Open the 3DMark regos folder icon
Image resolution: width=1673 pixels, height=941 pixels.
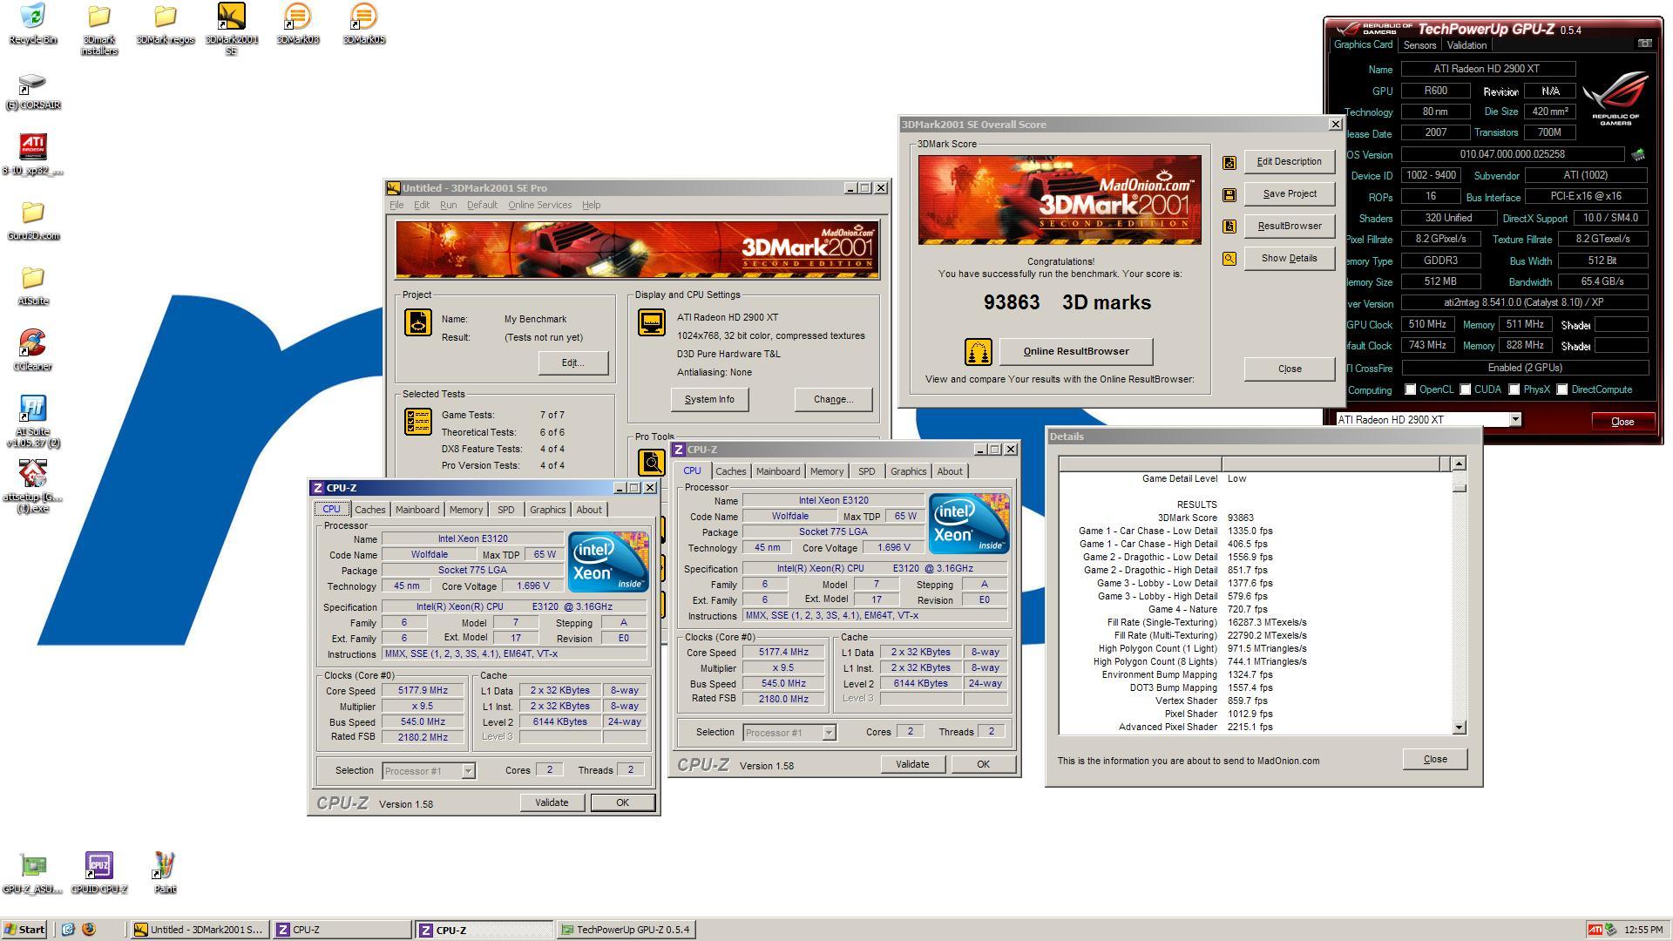tap(166, 24)
